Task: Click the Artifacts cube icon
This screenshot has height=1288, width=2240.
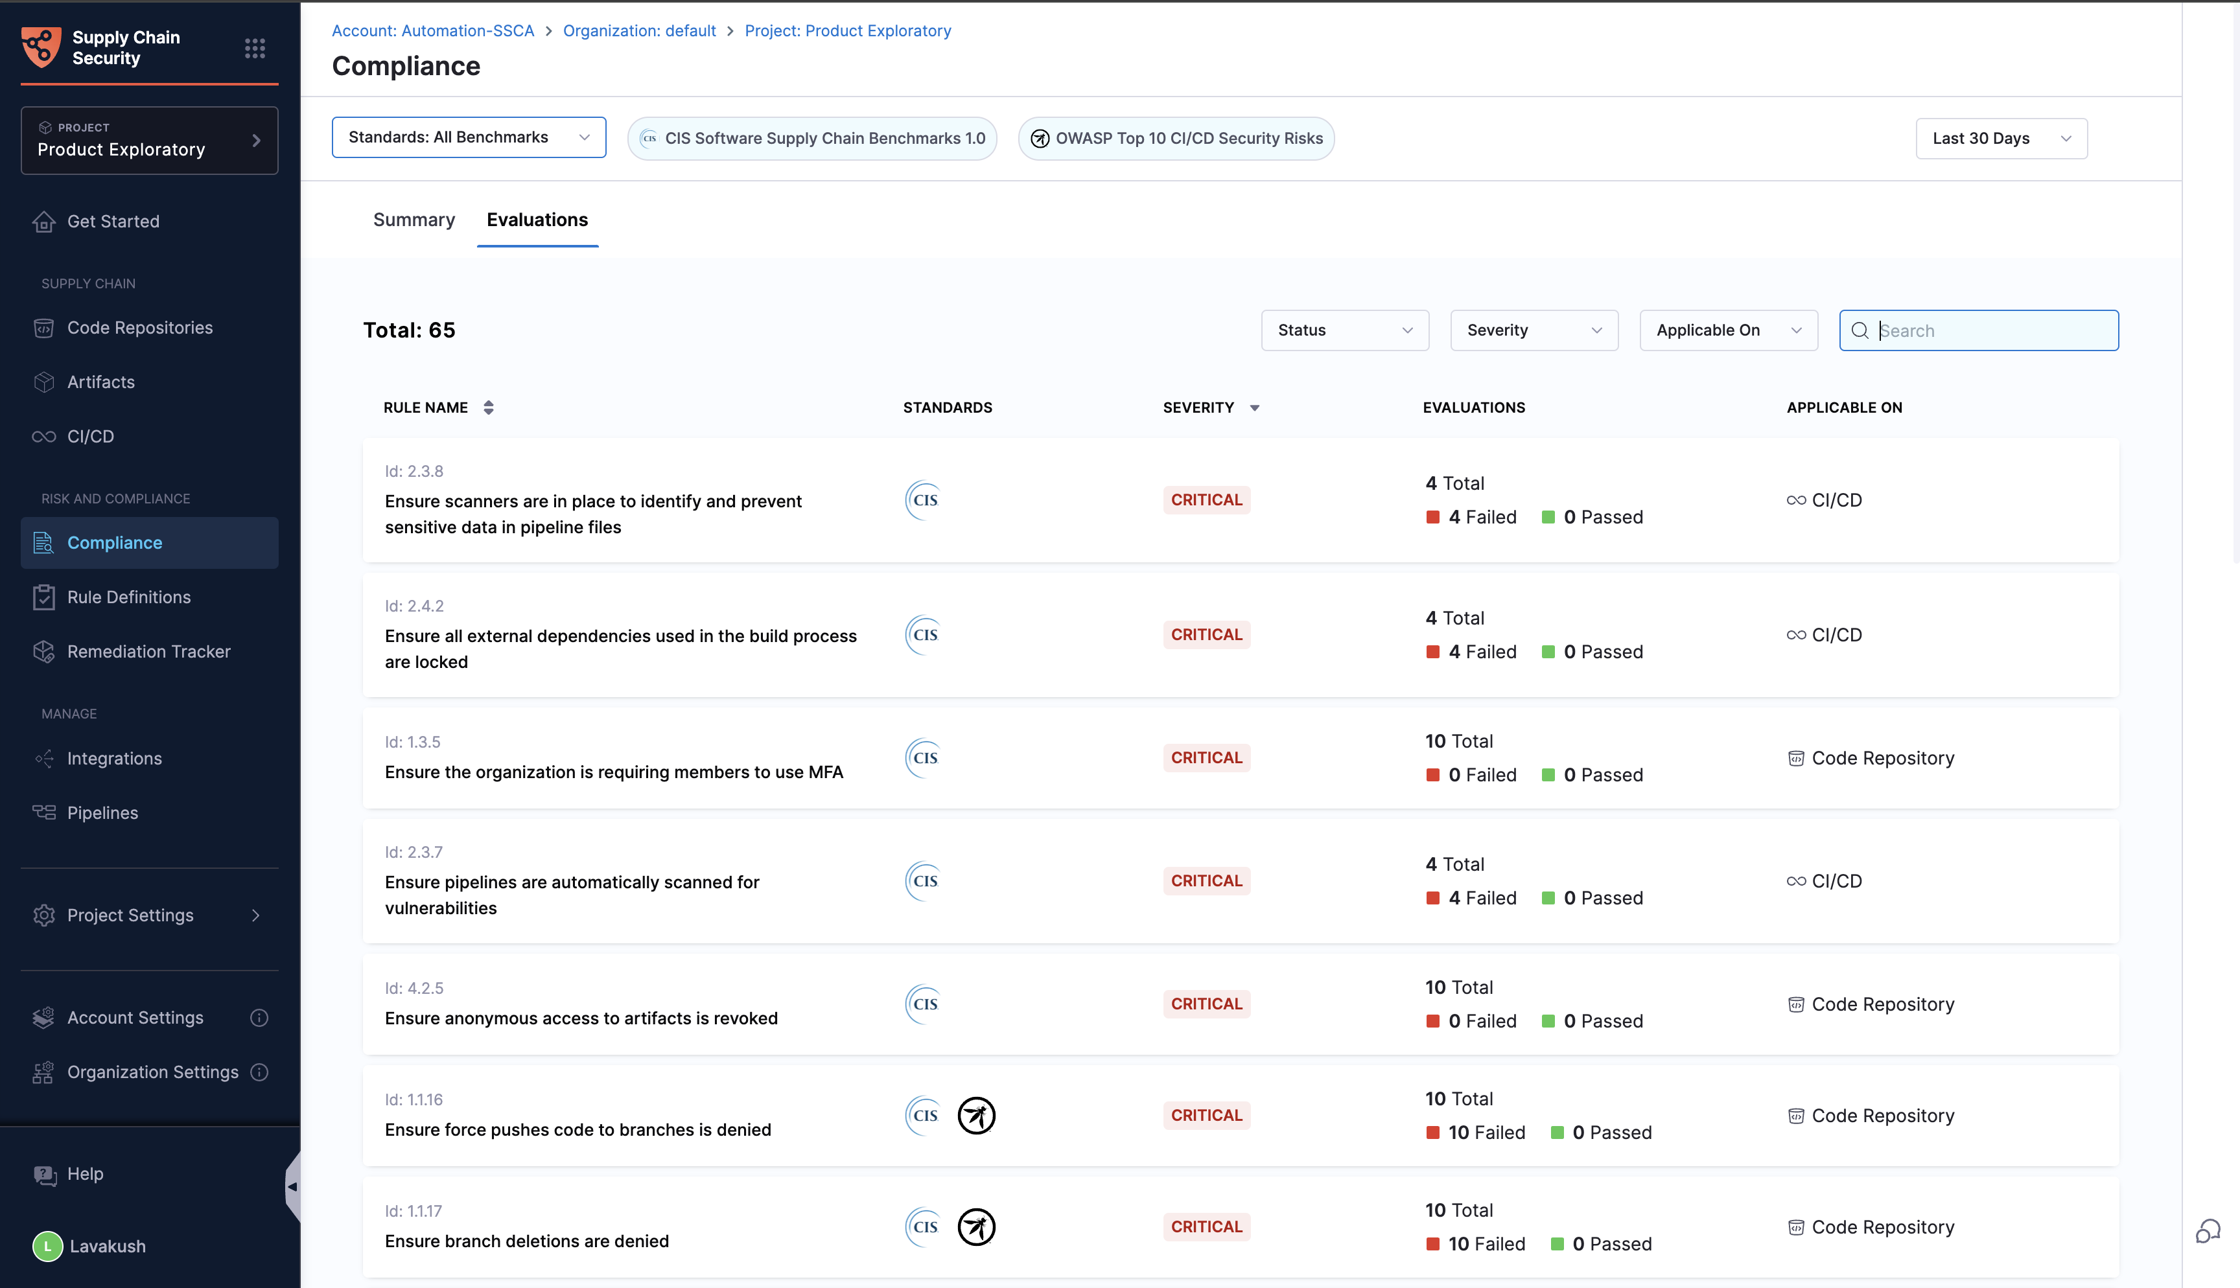Action: tap(43, 382)
